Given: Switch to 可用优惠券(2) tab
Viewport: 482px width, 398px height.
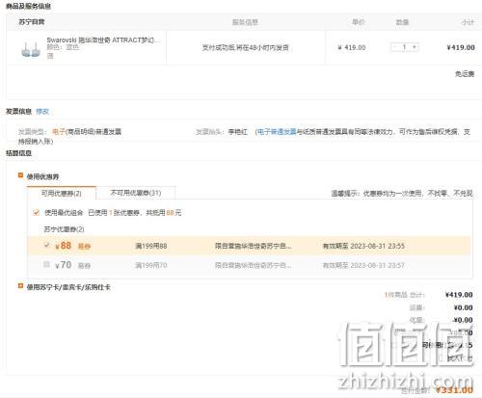Looking at the screenshot, I should point(62,194).
